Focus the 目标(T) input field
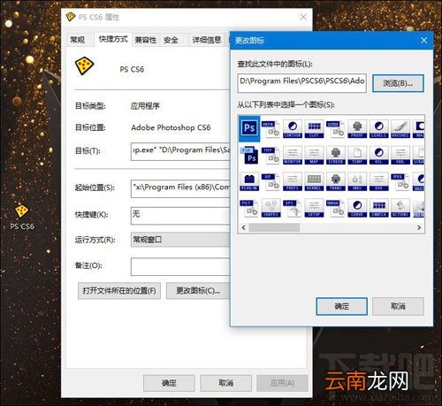Image resolution: width=442 pixels, height=406 pixels. click(x=180, y=152)
